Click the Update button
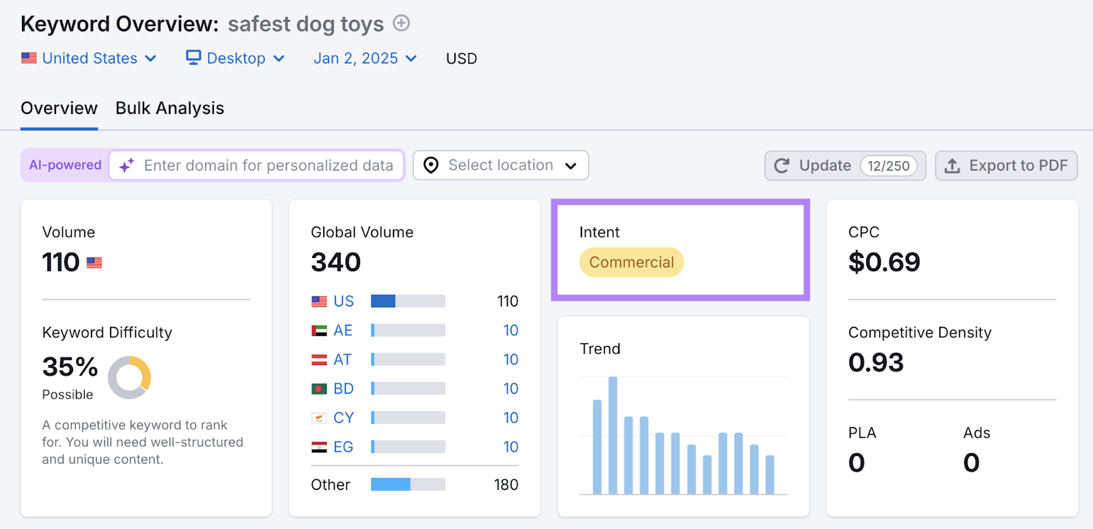This screenshot has height=529, width=1093. click(x=825, y=165)
